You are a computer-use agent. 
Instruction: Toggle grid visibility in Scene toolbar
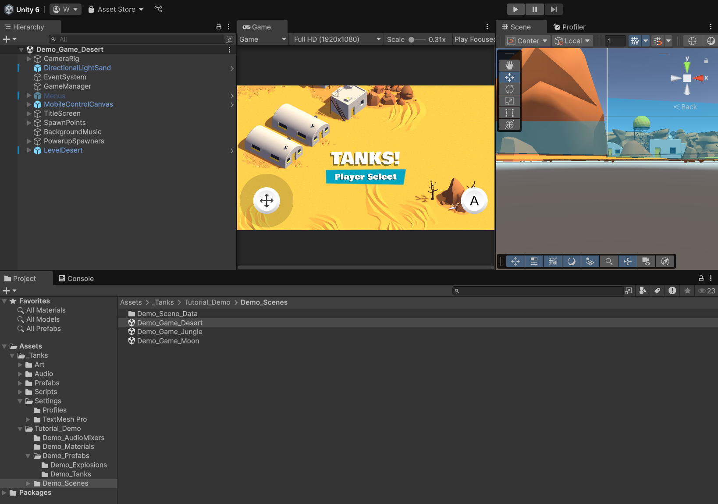pyautogui.click(x=634, y=41)
